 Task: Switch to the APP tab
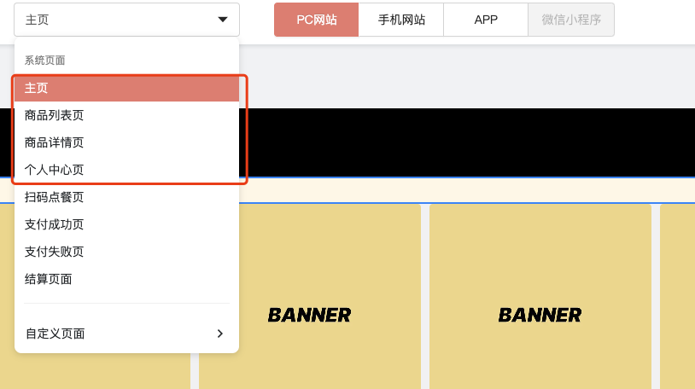(486, 20)
